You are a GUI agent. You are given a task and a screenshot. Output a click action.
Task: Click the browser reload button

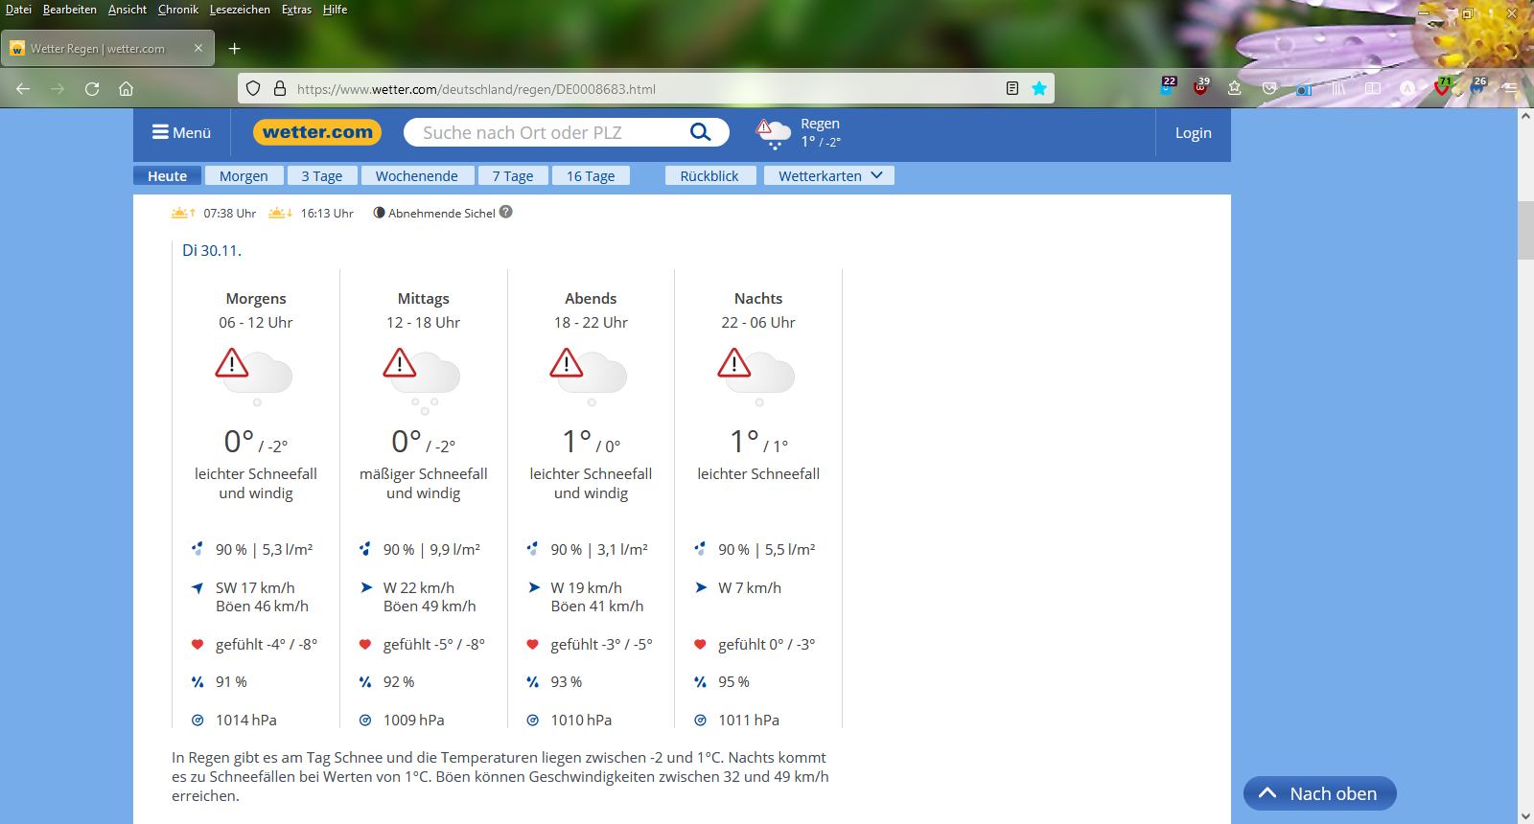[92, 89]
